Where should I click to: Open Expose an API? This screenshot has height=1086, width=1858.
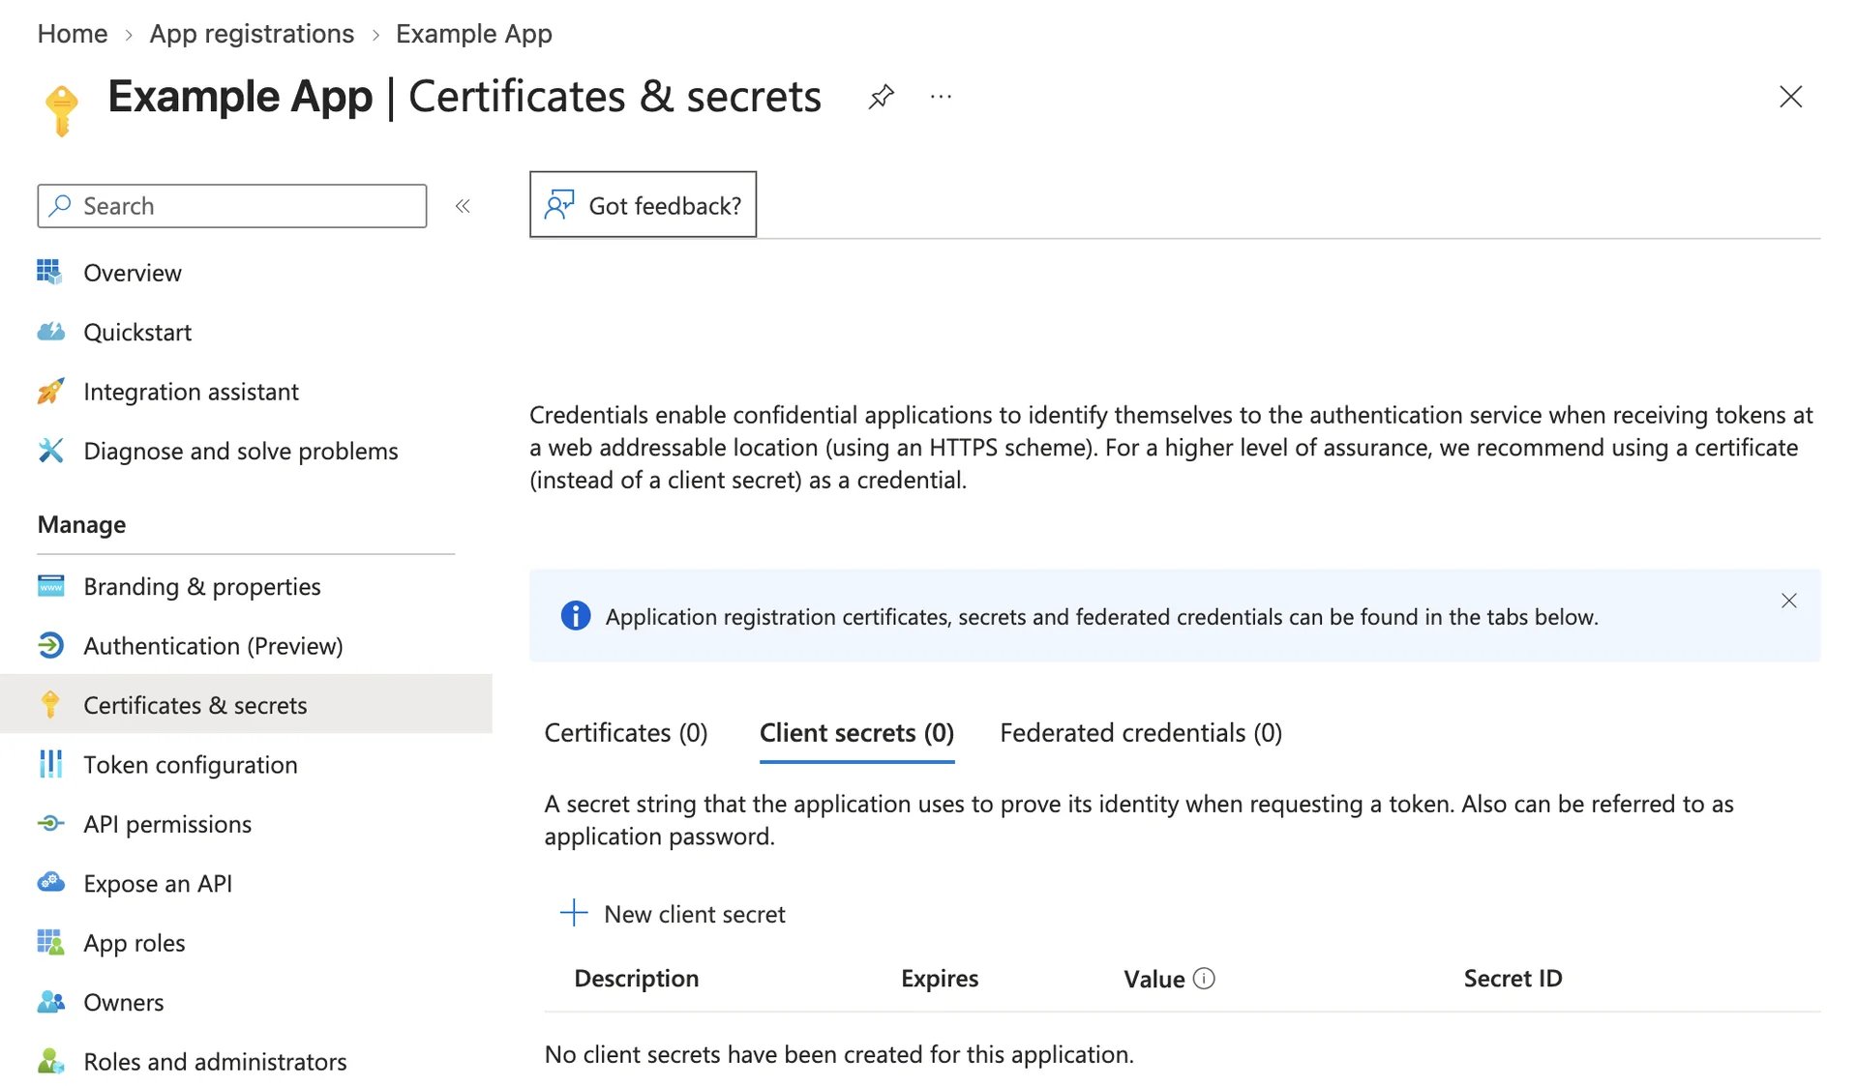158,883
